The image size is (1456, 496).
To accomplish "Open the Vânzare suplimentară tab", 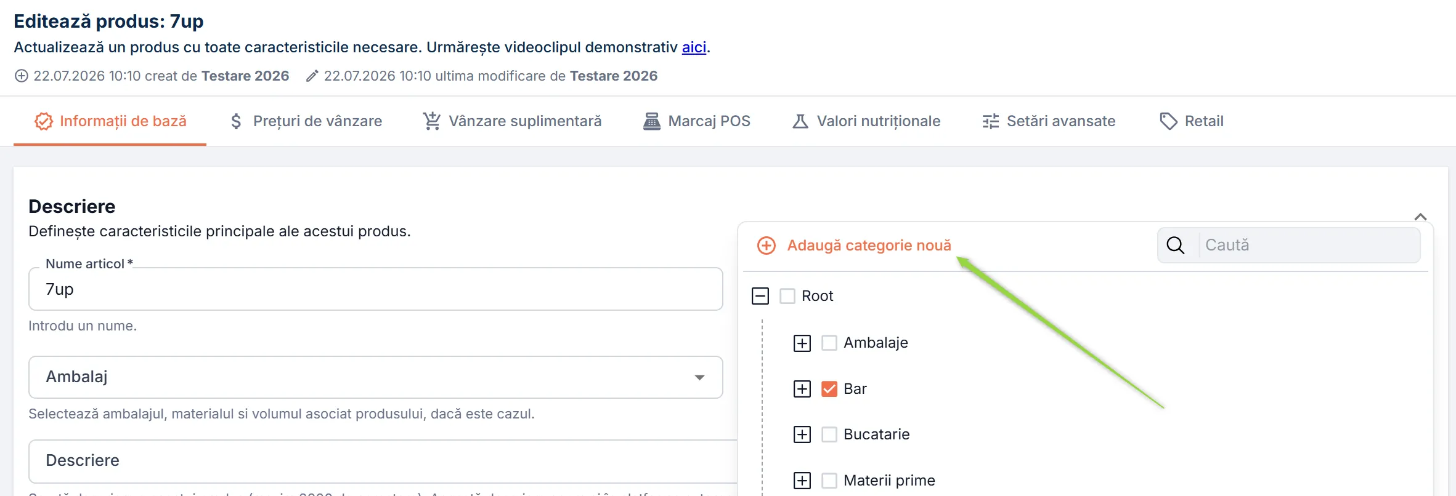I will click(x=512, y=121).
